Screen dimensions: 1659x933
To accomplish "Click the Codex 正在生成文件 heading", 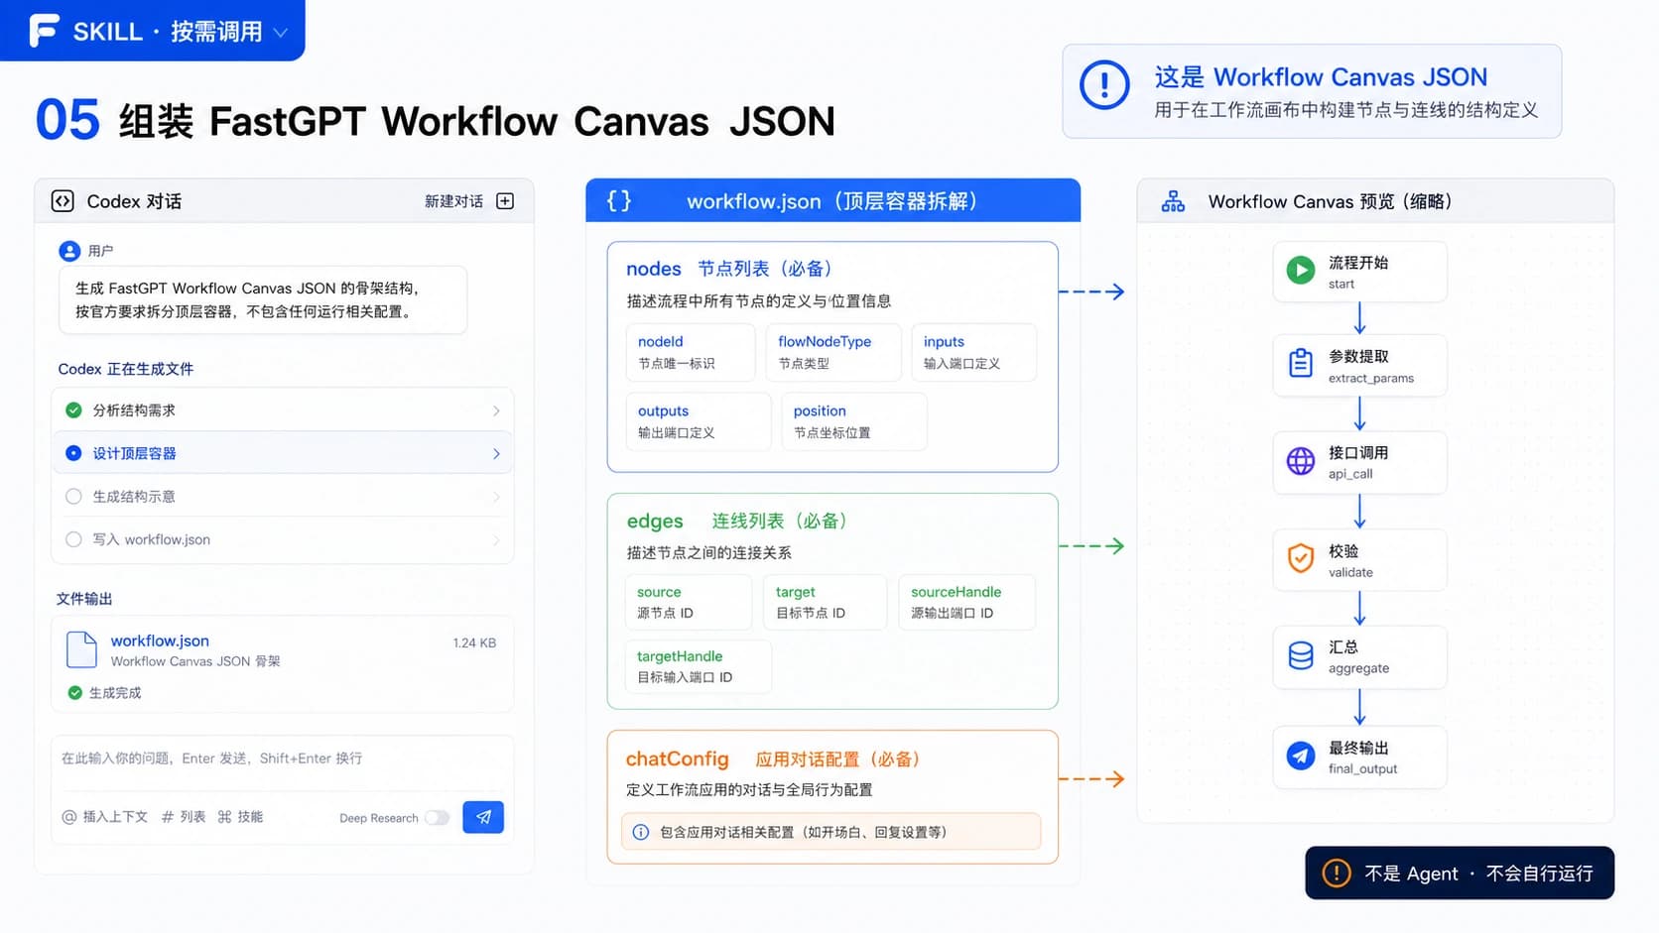I will click(126, 369).
